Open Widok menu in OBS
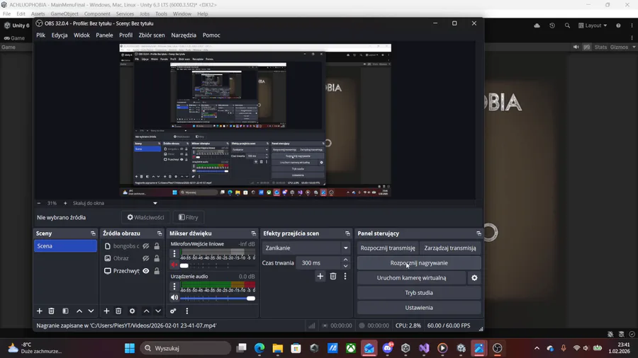This screenshot has height=358, width=638. (82, 35)
